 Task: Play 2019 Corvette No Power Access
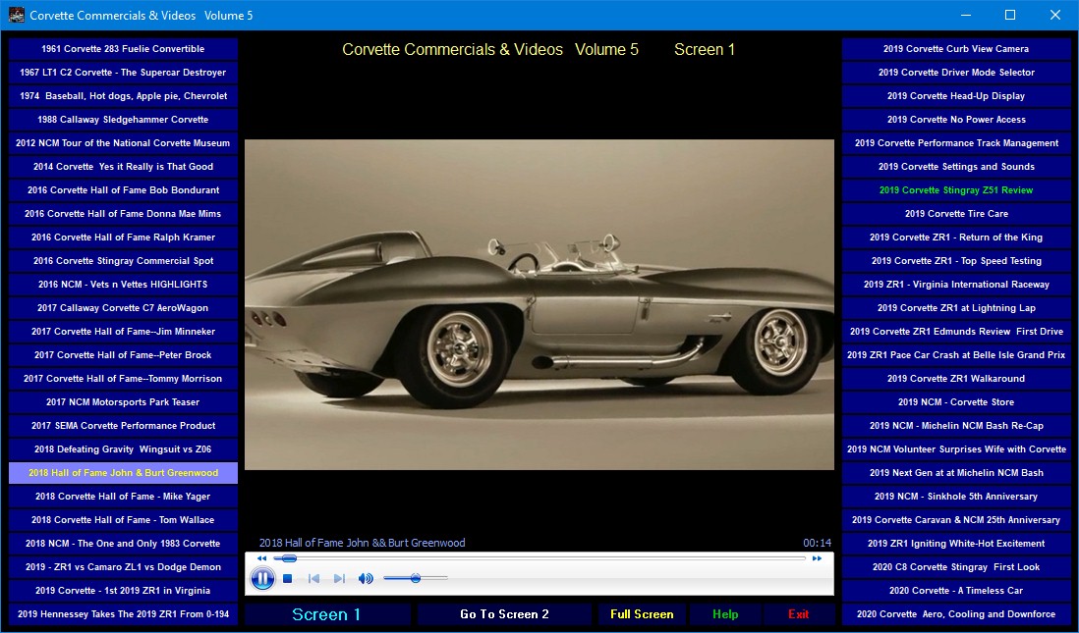pos(956,120)
